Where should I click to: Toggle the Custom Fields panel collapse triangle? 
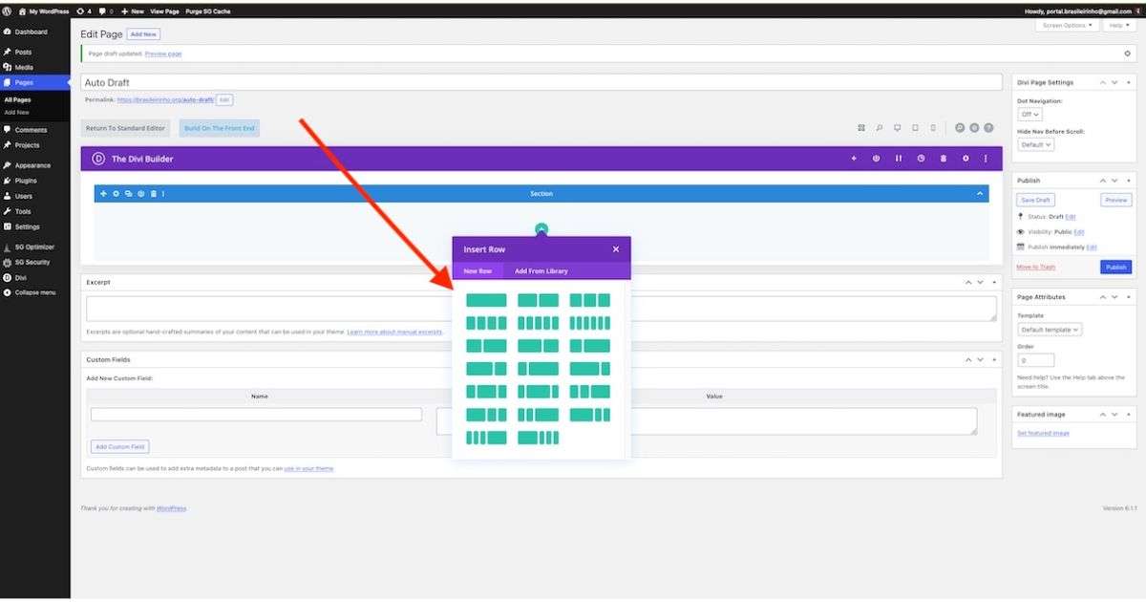pos(993,360)
